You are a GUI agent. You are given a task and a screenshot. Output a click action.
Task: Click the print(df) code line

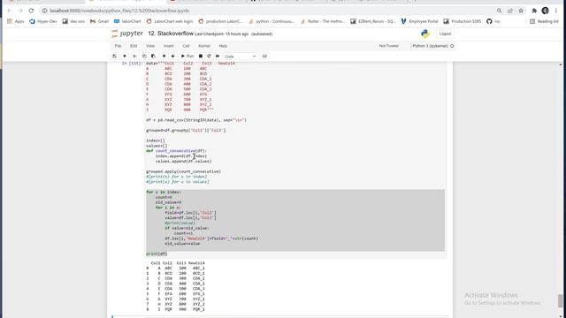157,254
